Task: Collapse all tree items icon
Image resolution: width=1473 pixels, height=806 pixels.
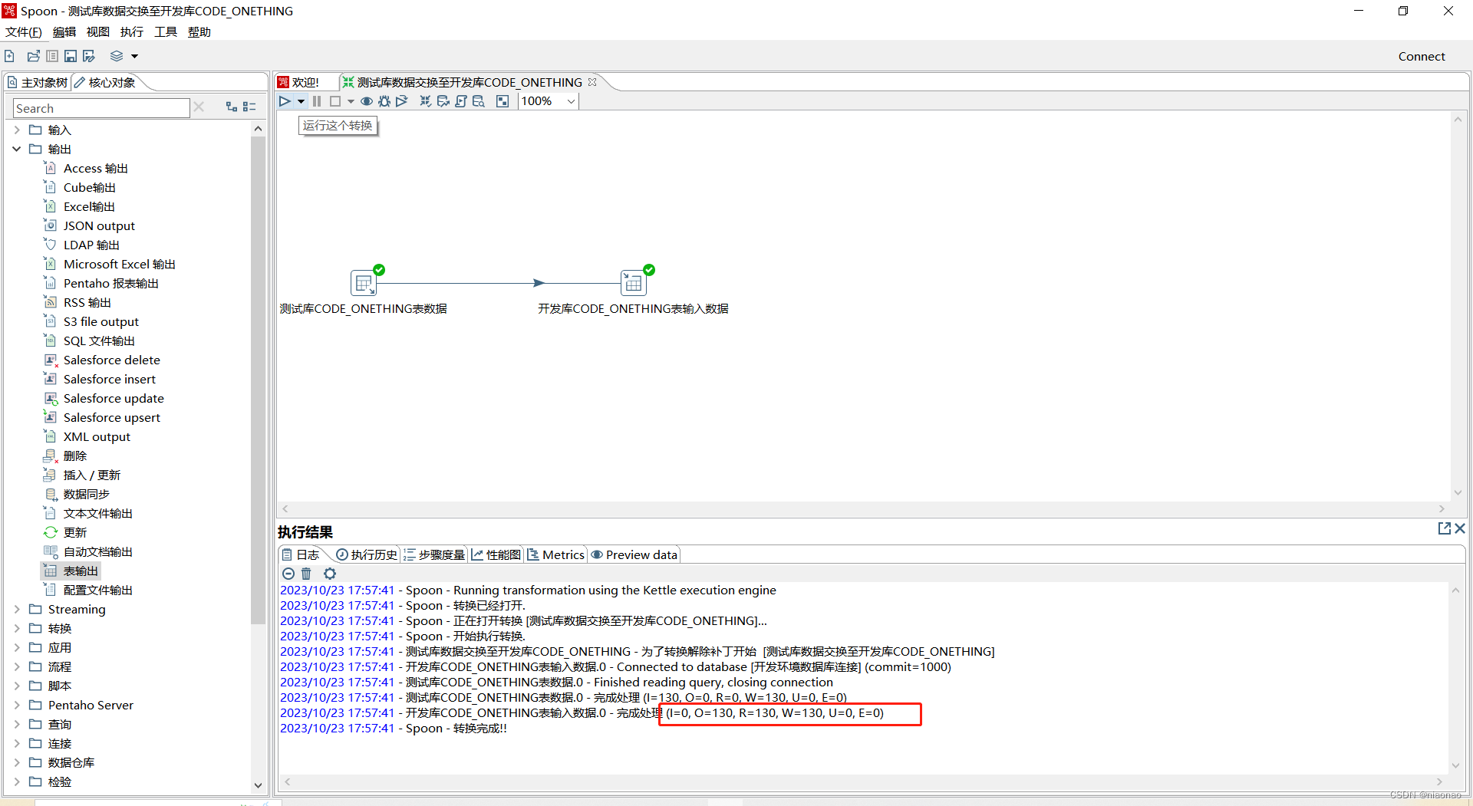Action: [249, 107]
